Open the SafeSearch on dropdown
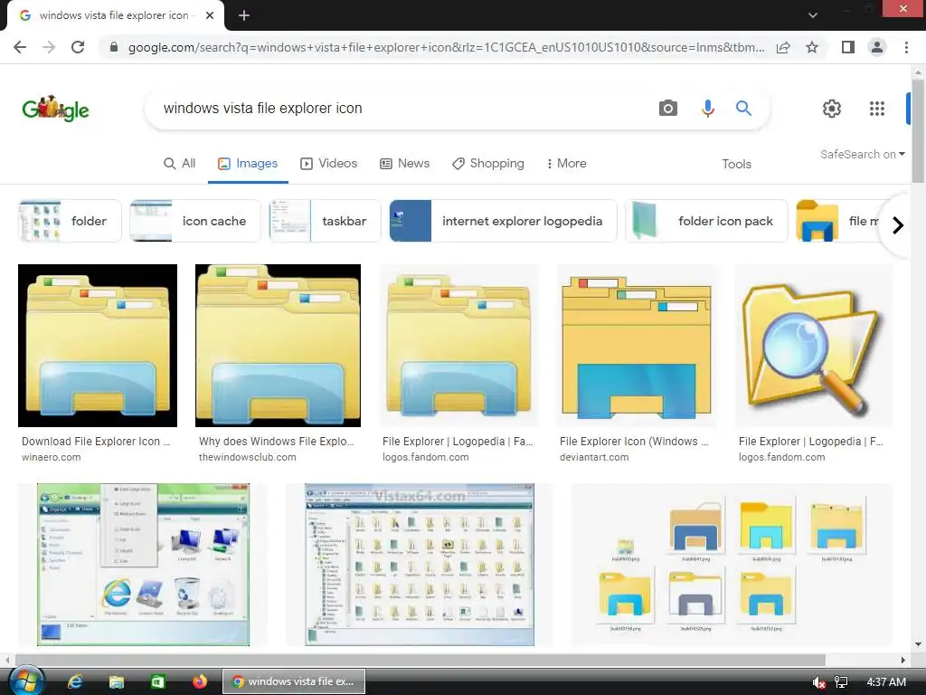Screen dimensions: 926x695 pyautogui.click(x=862, y=154)
